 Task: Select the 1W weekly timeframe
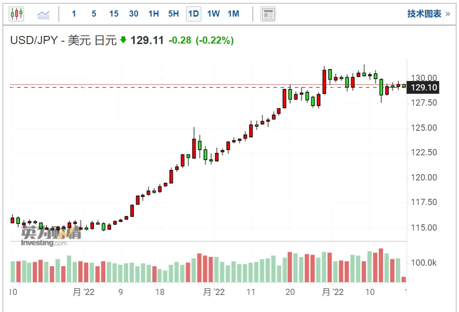tap(213, 14)
